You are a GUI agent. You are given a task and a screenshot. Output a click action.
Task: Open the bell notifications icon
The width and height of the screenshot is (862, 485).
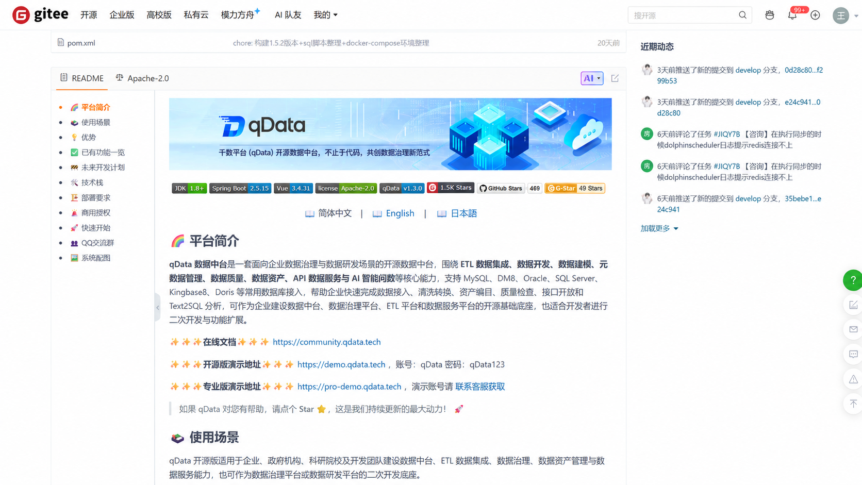[x=792, y=15]
